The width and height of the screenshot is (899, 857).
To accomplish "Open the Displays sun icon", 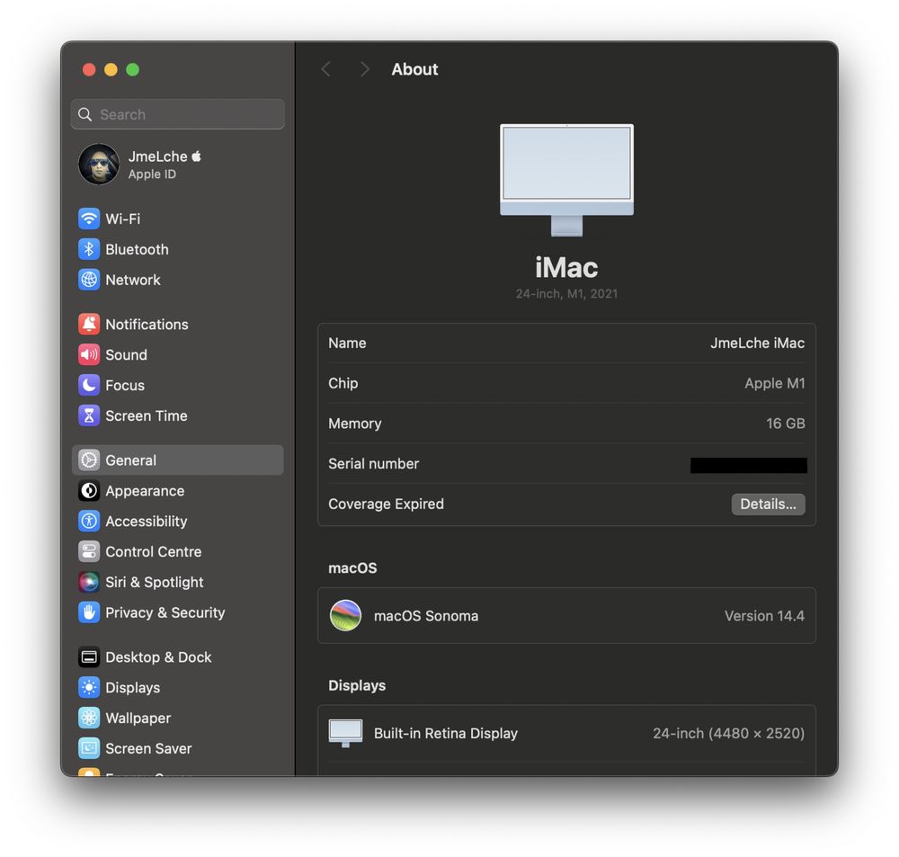I will (x=89, y=687).
